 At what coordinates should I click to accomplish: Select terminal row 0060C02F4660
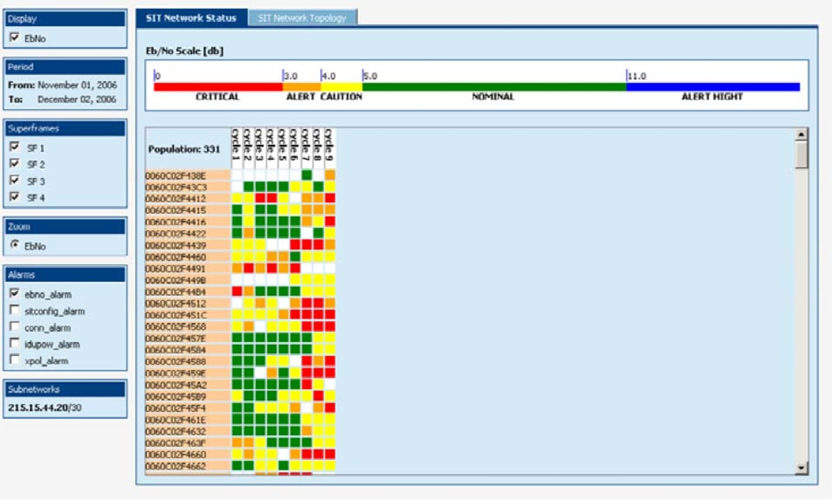(x=187, y=454)
